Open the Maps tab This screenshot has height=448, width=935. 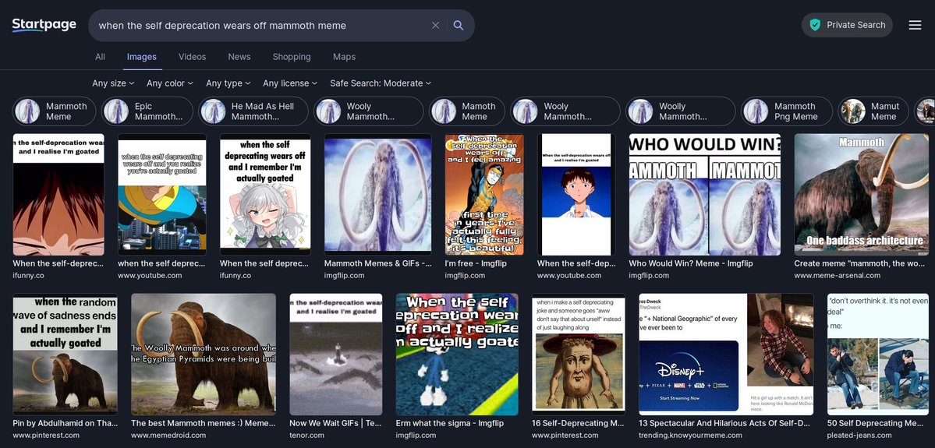pyautogui.click(x=344, y=57)
